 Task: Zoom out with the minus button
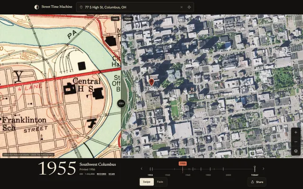[295, 142]
